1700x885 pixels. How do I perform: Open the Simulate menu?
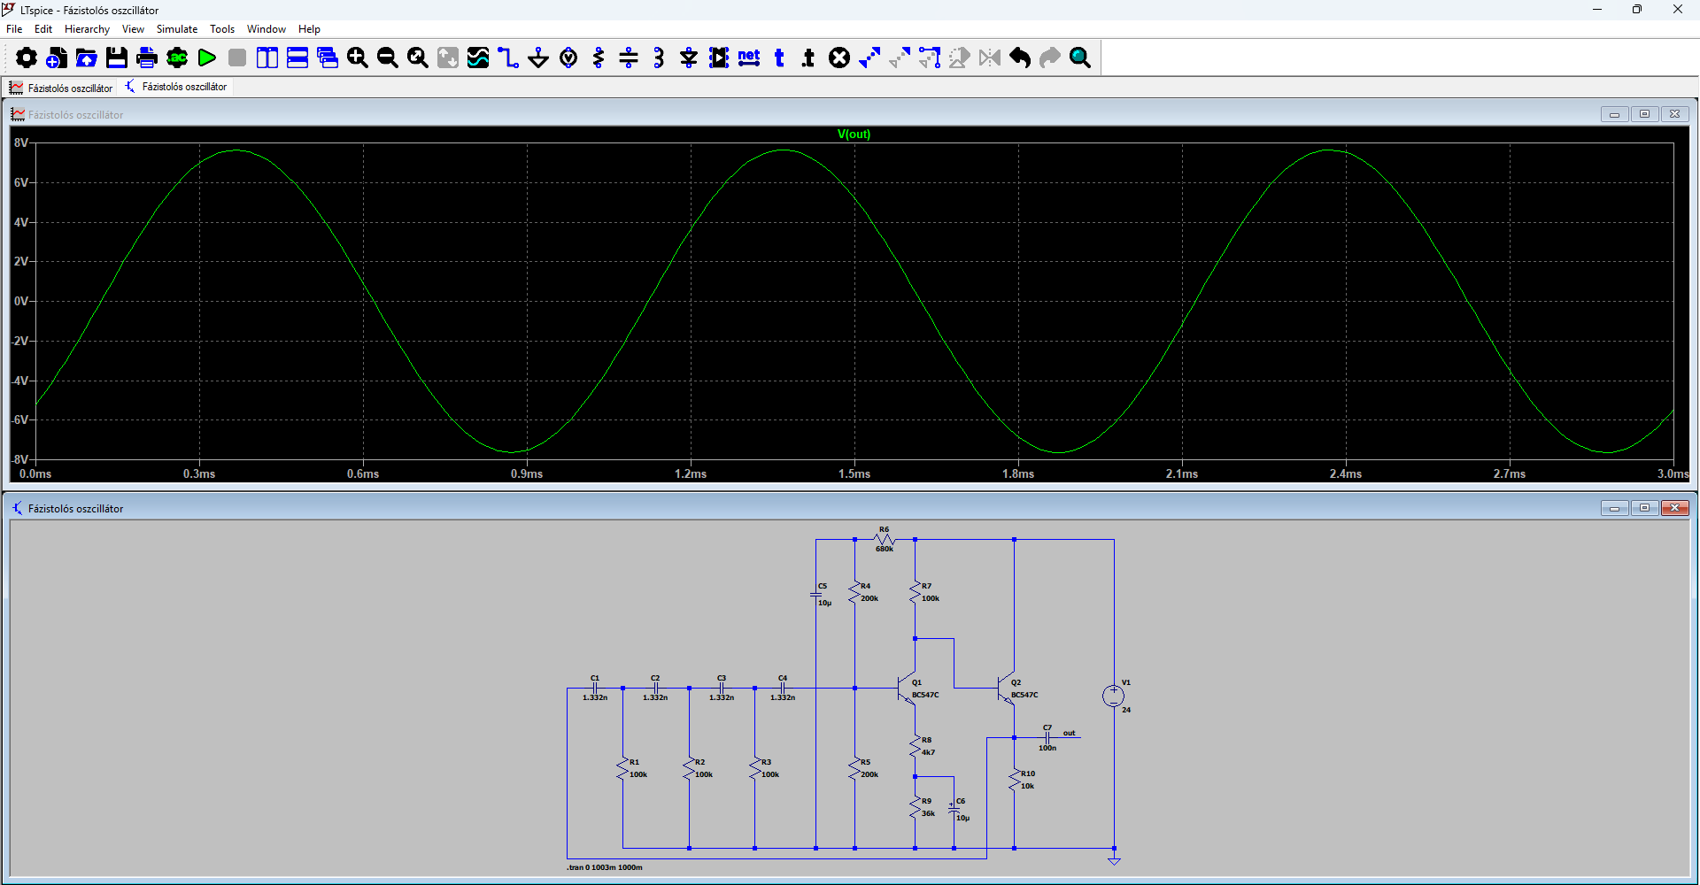[x=177, y=29]
